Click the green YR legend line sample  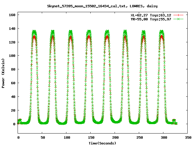click(x=178, y=19)
